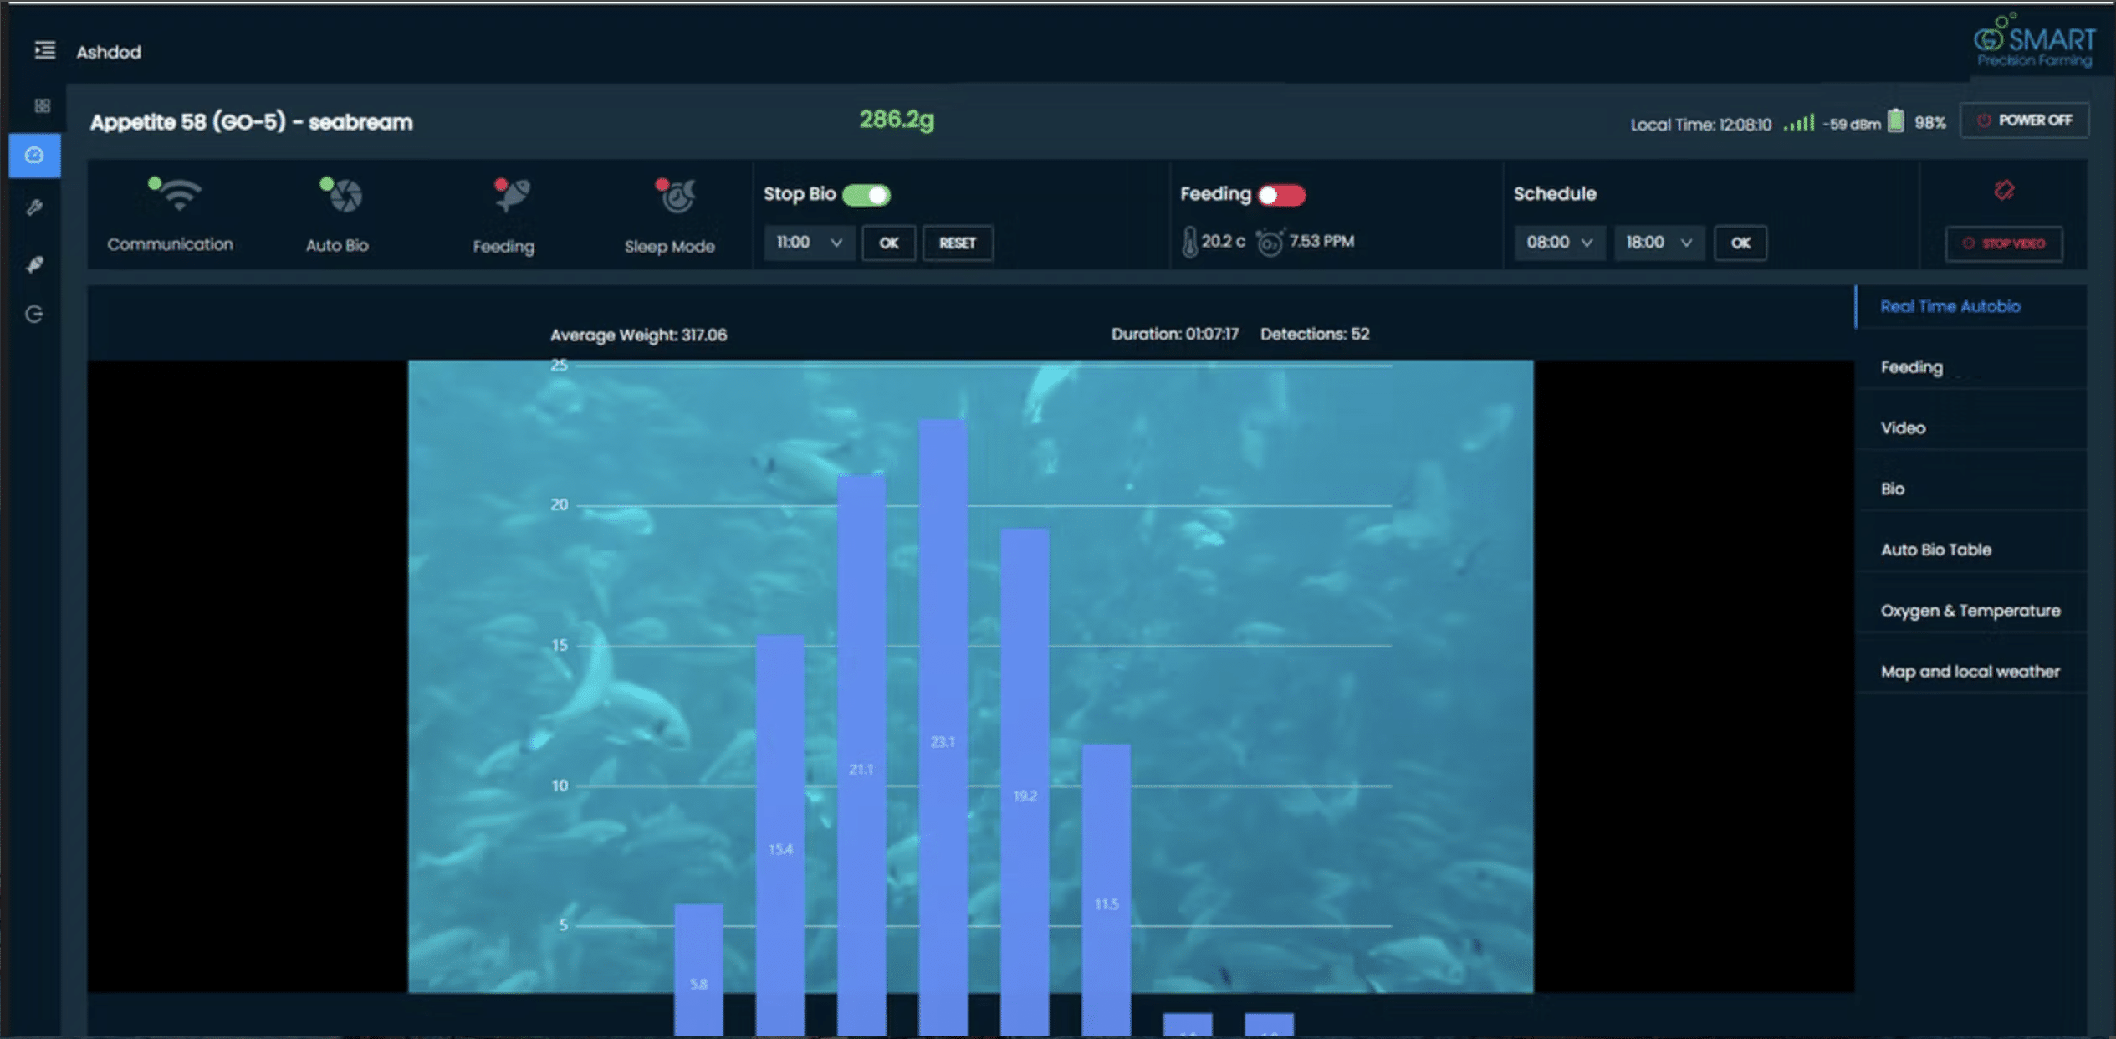Open the Auto Bio Table tab
The image size is (2116, 1039).
[x=1935, y=550]
